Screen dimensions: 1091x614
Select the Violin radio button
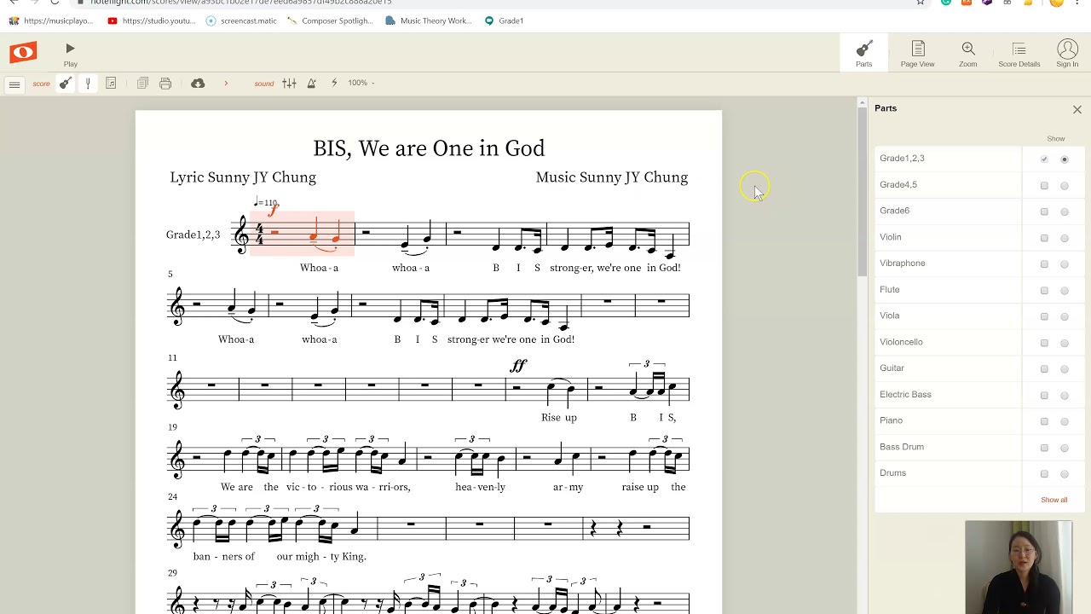coord(1065,238)
